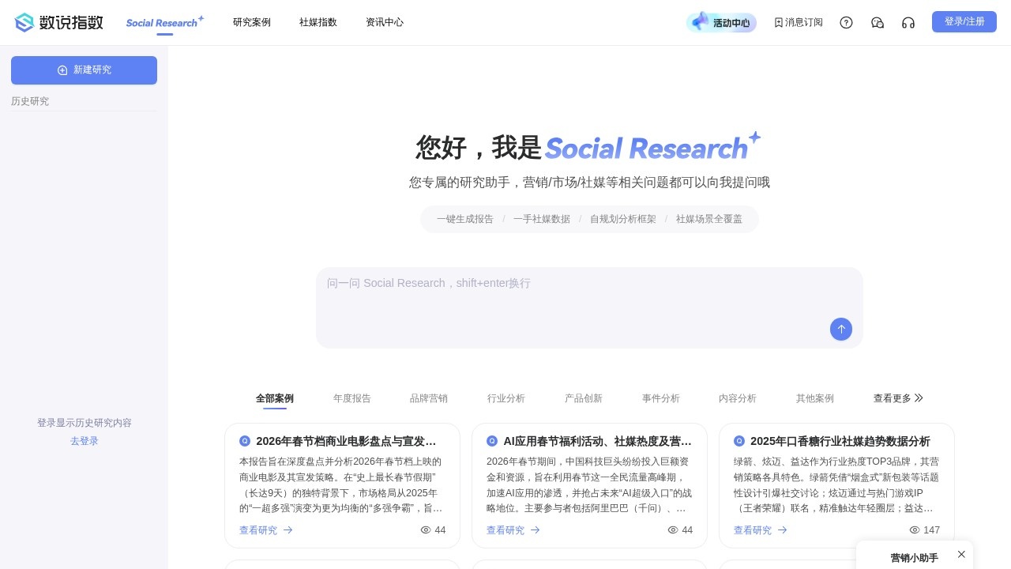This screenshot has height=569, width=1011.
Task: Click the blue send arrow in question box
Action: click(x=841, y=330)
